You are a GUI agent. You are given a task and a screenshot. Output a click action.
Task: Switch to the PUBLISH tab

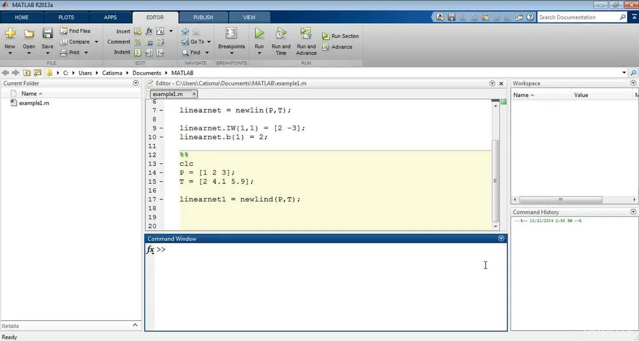[x=203, y=18]
